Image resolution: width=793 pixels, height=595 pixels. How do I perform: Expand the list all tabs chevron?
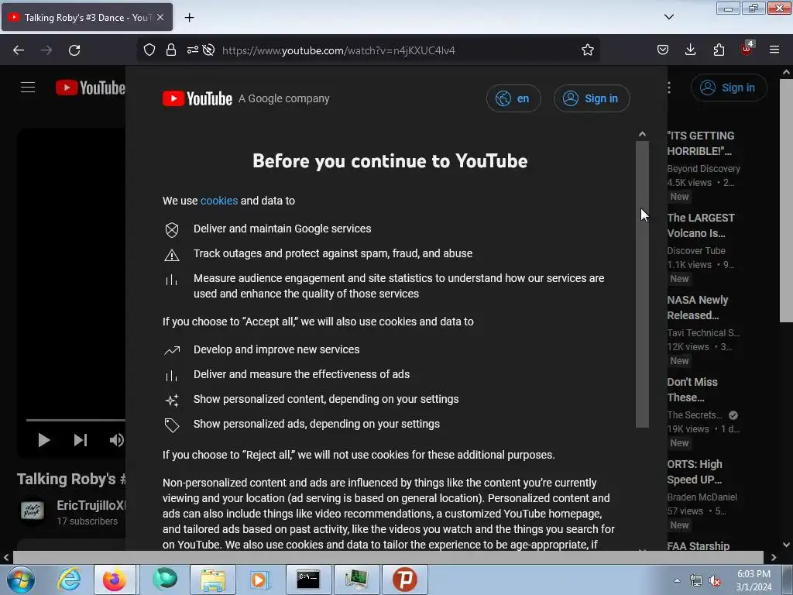coord(668,17)
